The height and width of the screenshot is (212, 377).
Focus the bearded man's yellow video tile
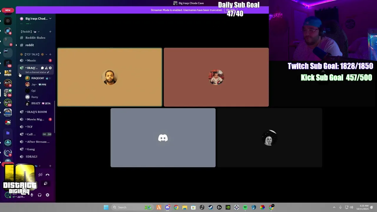pyautogui.click(x=110, y=77)
